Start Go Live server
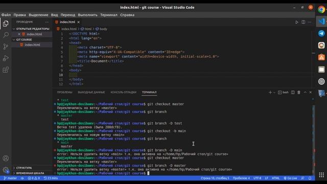Image resolution: width=327 pixels, height=184 pixels. point(290,178)
